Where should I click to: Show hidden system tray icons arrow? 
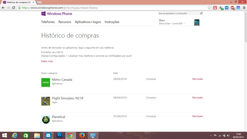211,135
